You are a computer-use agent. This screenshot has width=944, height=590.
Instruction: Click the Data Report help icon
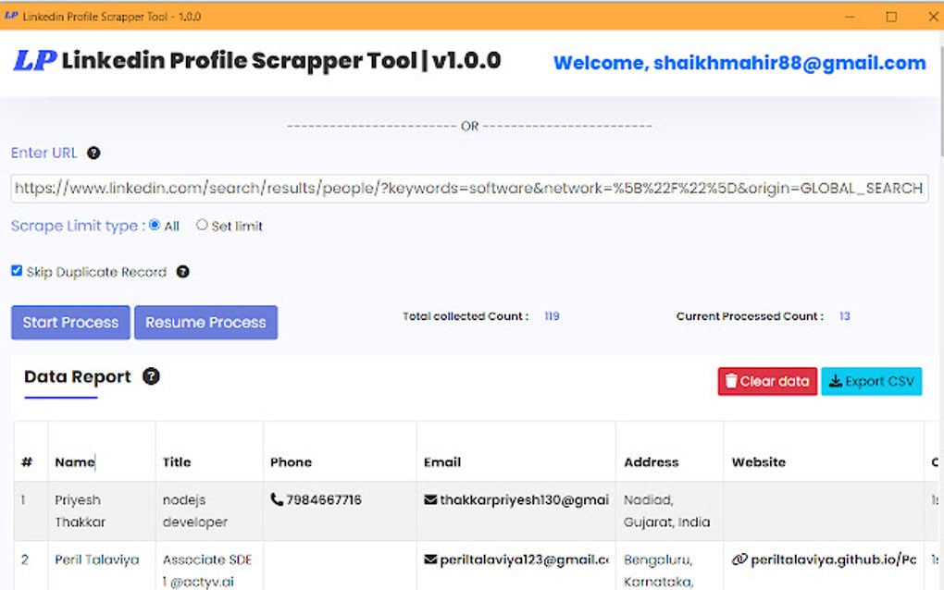151,376
